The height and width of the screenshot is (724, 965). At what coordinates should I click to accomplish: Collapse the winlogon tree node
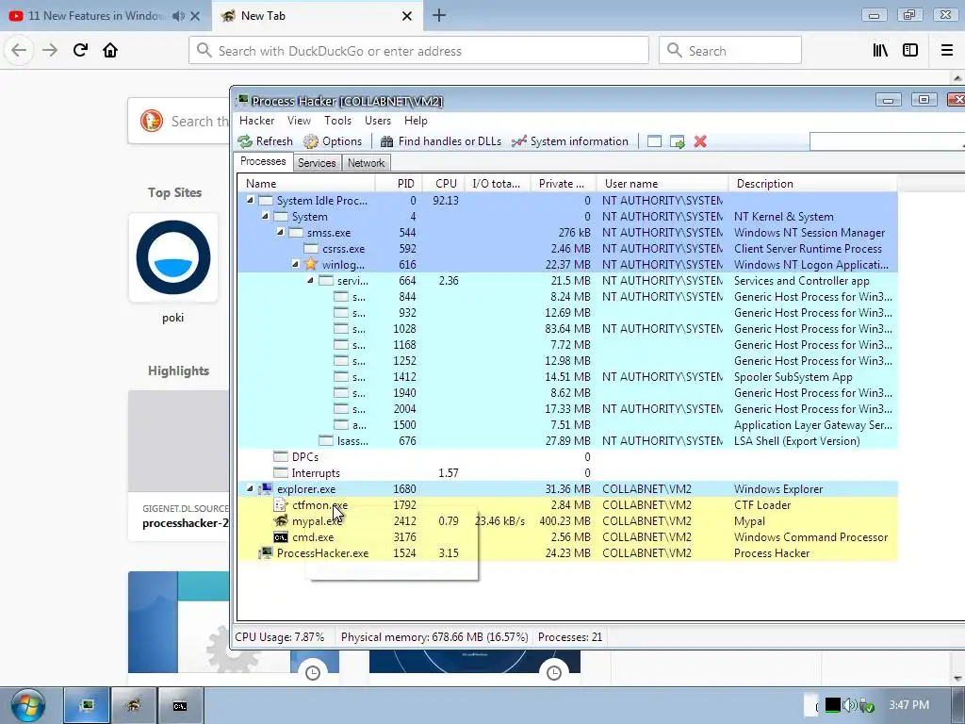pos(295,264)
